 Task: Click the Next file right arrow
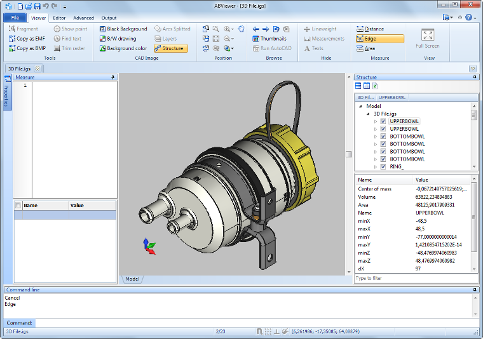pyautogui.click(x=266, y=29)
